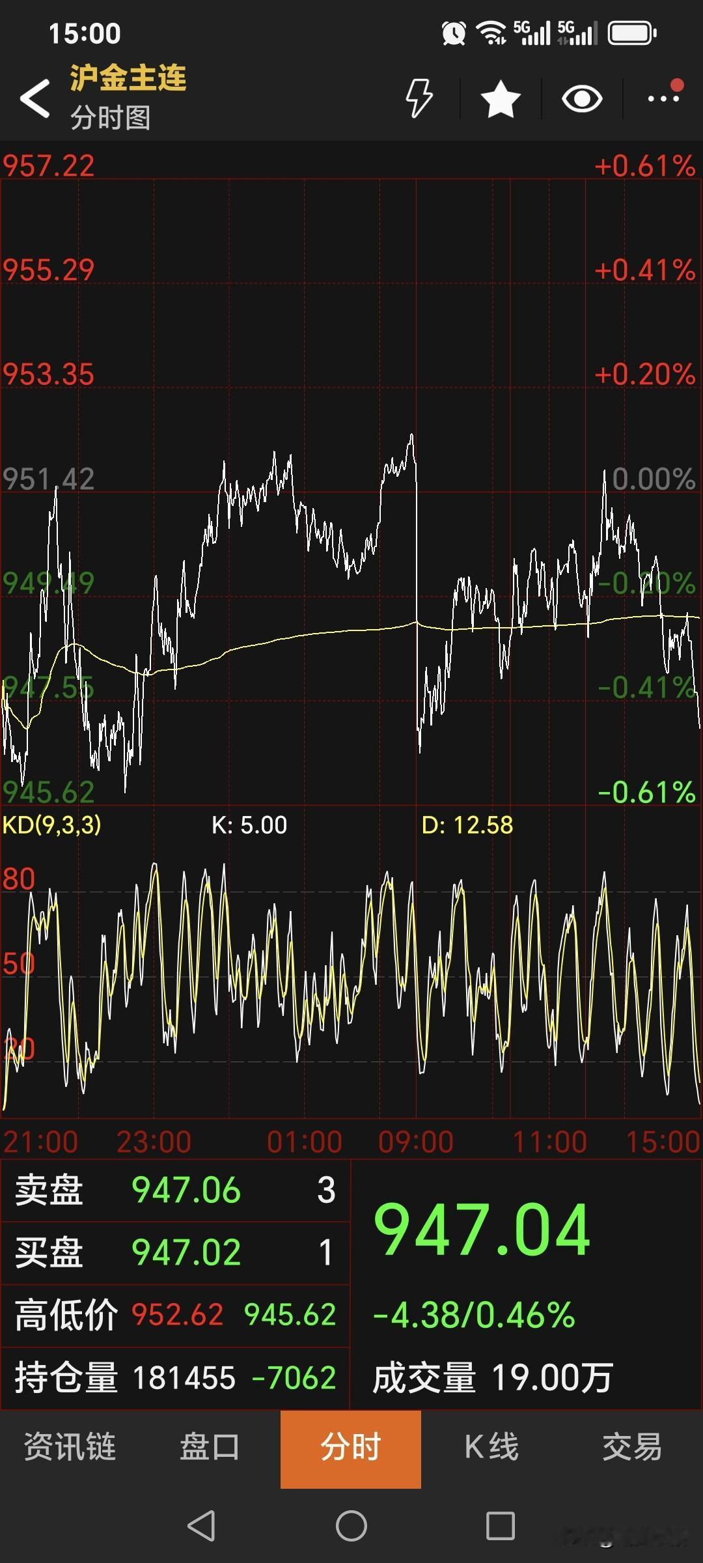Tap the low price 945.62 in 高低价 row
The height and width of the screenshot is (1563, 703).
click(290, 1314)
